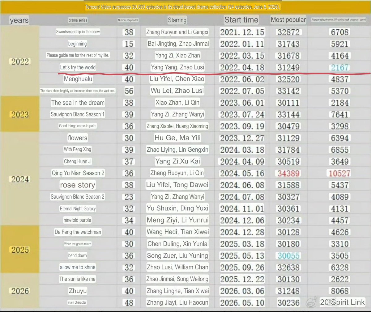Click the 'Menghualu' drama title
This screenshot has height=312, width=371.
click(78, 79)
